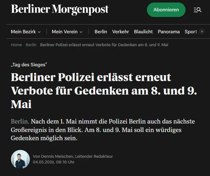The image size is (210, 176).
Task: Go to the Verkehr section
Action: (x=121, y=32)
